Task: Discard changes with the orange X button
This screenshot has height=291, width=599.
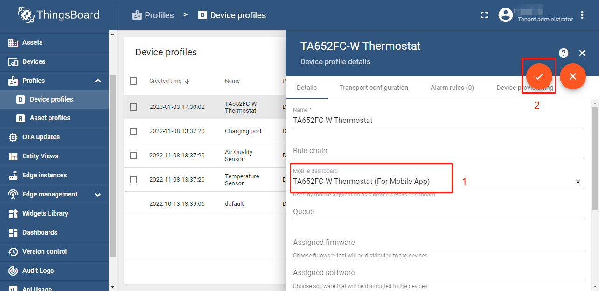Action: coord(573,76)
